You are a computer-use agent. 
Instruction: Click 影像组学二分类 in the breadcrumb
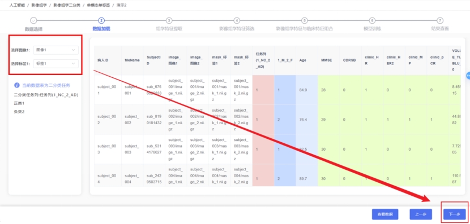(x=67, y=6)
